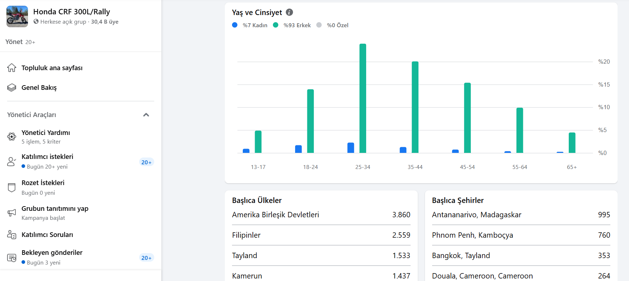
Task: Open Yönetici Yardımı
Action: (x=81, y=137)
